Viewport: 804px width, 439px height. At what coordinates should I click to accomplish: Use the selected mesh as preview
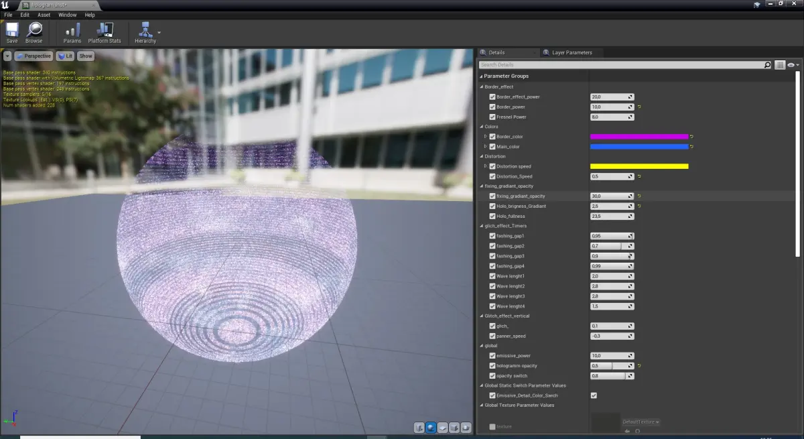click(466, 427)
